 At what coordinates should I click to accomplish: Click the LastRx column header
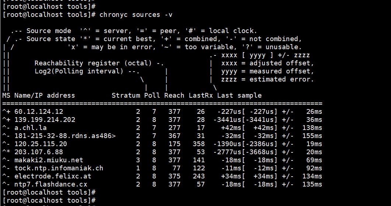tap(201, 95)
